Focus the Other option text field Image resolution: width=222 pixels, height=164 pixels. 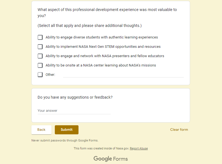point(123,74)
